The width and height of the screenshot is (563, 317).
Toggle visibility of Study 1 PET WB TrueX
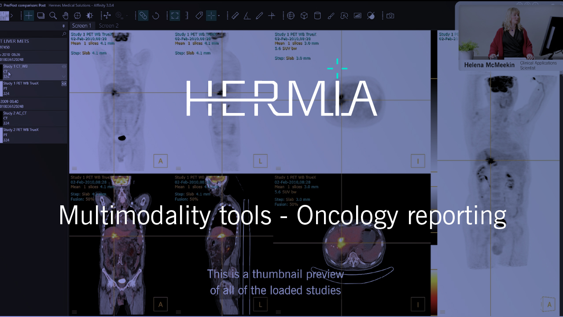point(64,83)
